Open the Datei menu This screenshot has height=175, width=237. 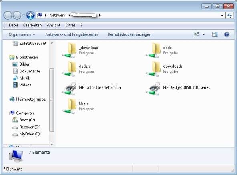click(13, 25)
